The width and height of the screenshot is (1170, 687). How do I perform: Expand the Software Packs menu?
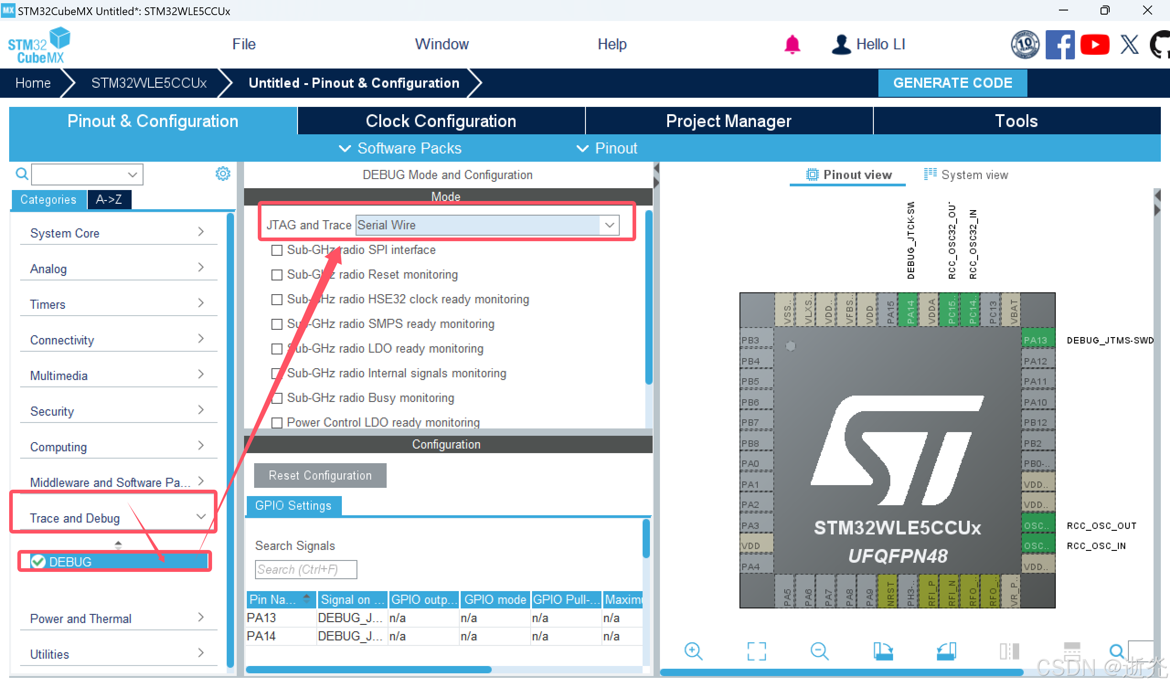[400, 148]
